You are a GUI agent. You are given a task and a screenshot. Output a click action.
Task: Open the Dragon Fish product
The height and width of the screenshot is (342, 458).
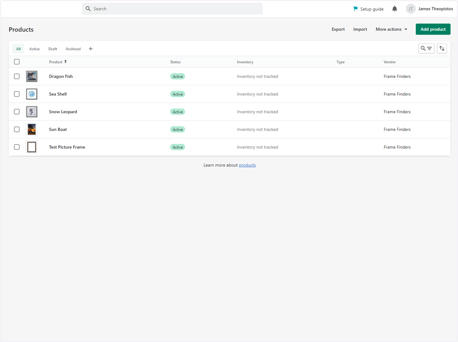coord(61,76)
